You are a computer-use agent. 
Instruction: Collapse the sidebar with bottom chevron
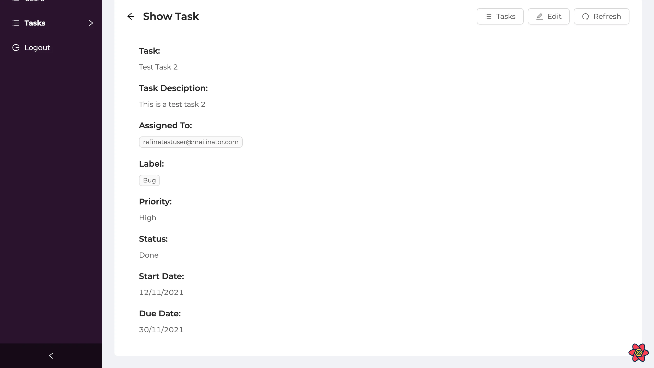tap(51, 355)
